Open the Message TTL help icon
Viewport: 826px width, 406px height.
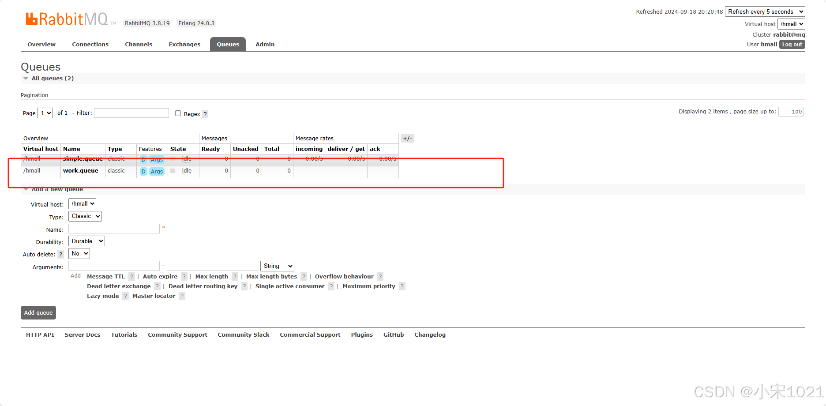coord(131,276)
